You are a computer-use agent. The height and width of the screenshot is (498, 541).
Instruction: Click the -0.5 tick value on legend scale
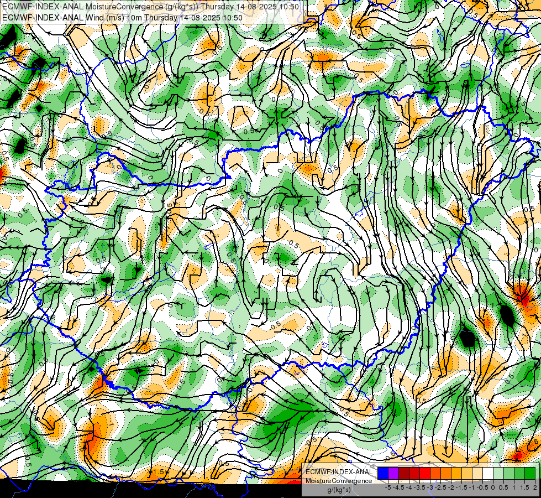482,487
